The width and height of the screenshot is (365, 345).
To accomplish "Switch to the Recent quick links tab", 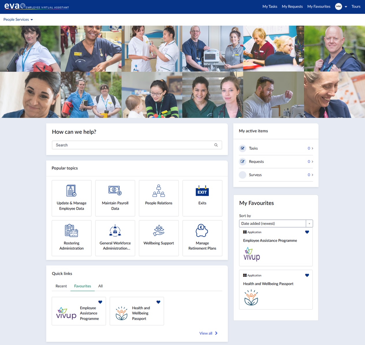I will pos(61,286).
